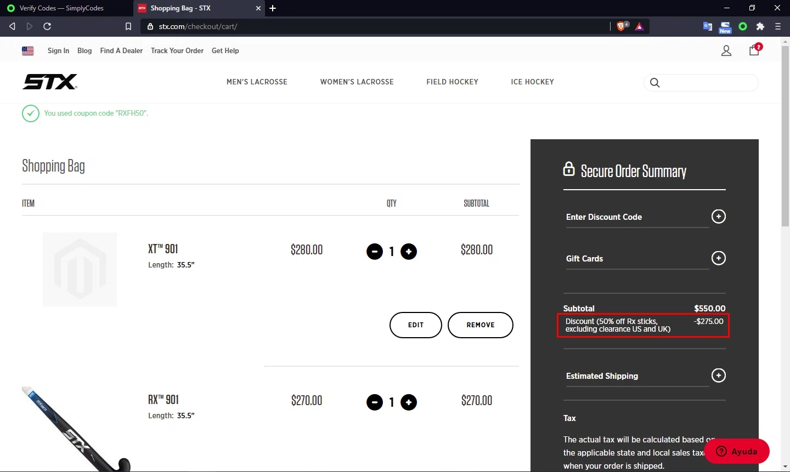The width and height of the screenshot is (790, 472).
Task: Open Find A Dealer link
Action: (x=121, y=51)
